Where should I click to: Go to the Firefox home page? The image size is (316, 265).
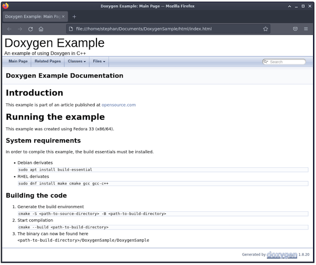[41, 29]
